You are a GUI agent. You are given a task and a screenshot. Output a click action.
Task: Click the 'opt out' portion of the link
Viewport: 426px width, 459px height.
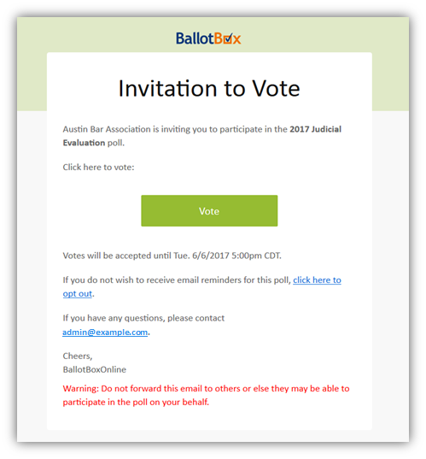point(78,294)
